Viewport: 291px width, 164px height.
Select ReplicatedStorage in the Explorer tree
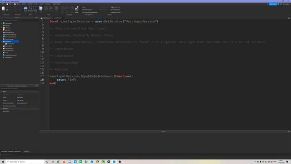tap(10, 35)
